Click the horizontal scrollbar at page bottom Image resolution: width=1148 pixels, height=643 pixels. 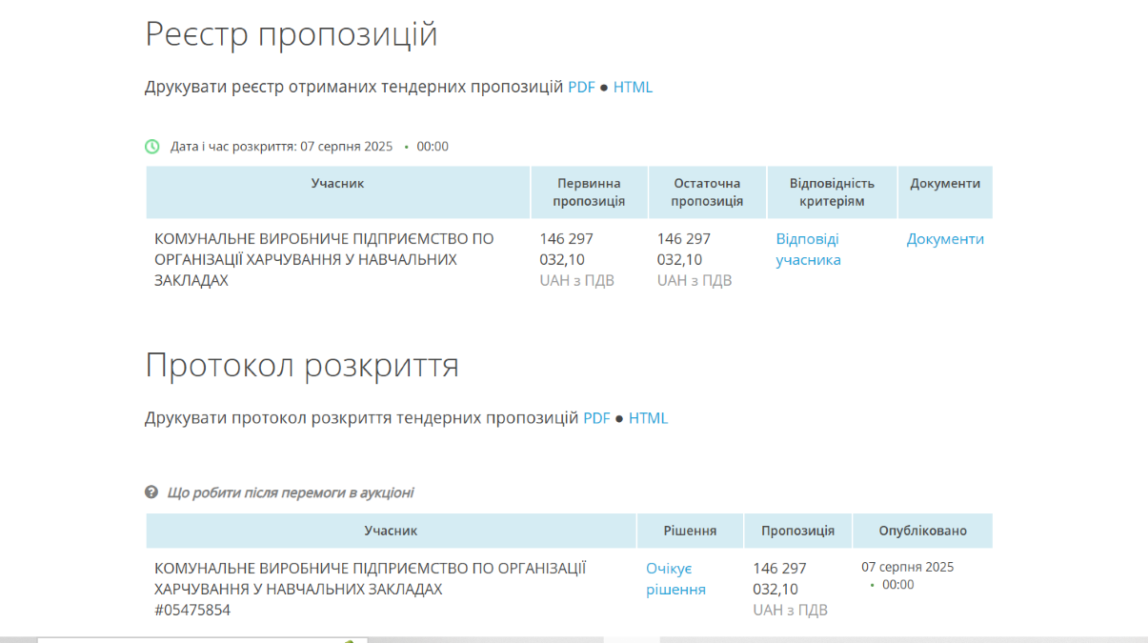(476, 639)
